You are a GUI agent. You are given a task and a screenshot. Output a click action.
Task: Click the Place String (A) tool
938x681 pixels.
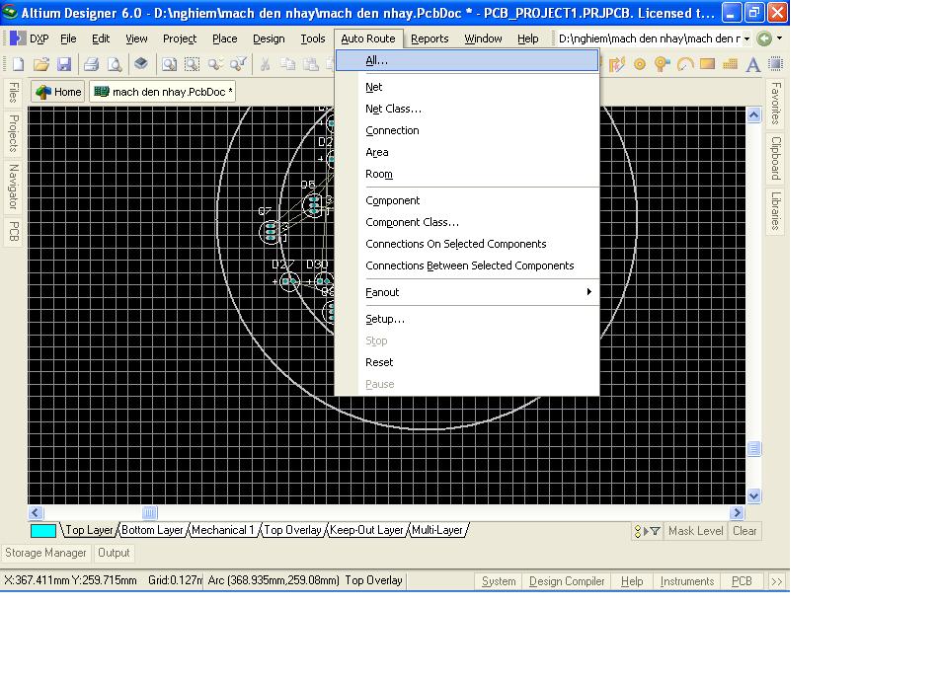point(752,64)
